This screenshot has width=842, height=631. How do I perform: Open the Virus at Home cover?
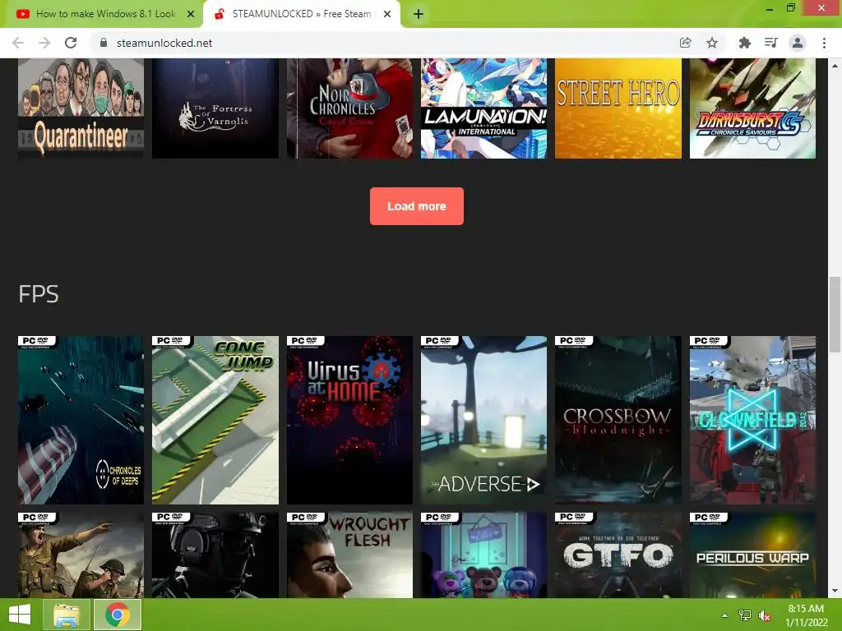[x=349, y=420]
